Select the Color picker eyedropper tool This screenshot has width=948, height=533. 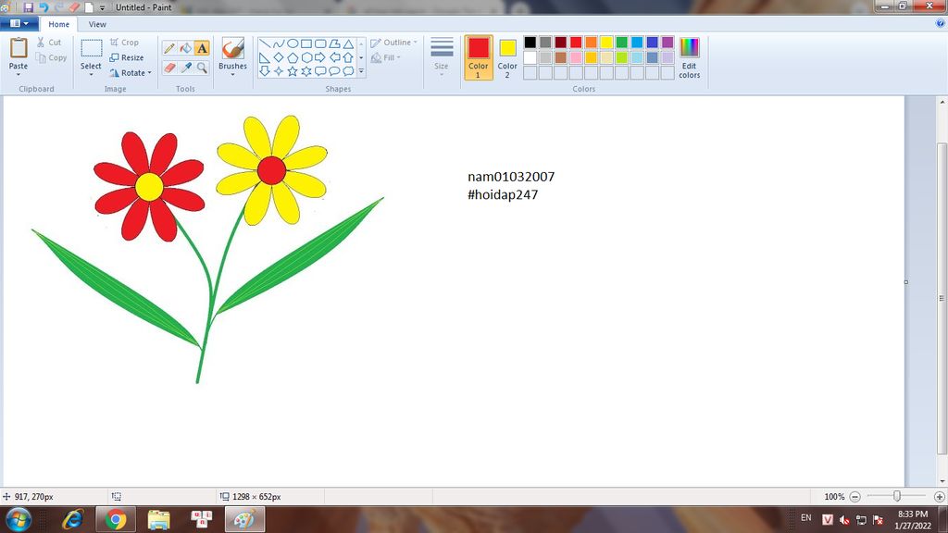click(185, 67)
